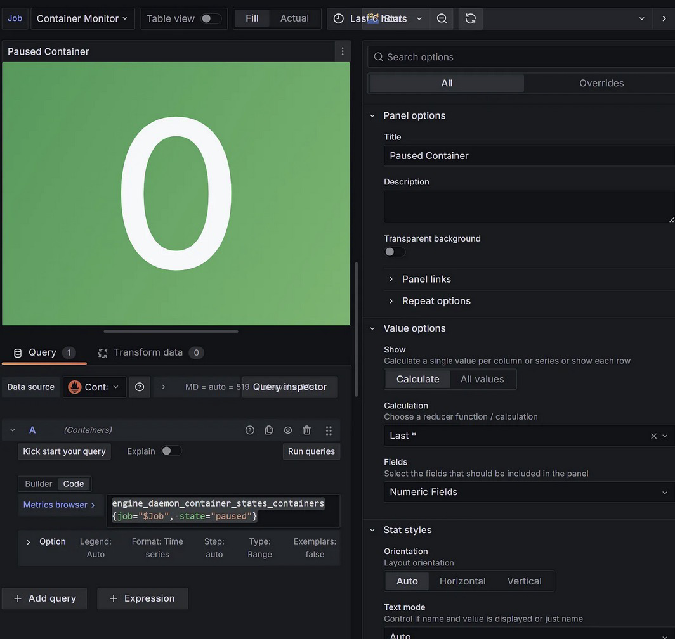Click the clock time picker icon
The width and height of the screenshot is (675, 639).
point(339,18)
